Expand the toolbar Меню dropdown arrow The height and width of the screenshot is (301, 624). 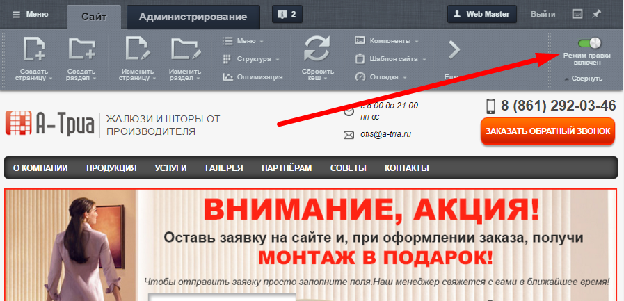pos(262,41)
